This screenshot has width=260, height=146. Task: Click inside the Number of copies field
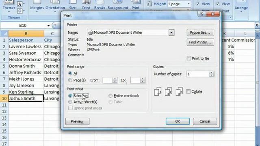(x=197, y=74)
